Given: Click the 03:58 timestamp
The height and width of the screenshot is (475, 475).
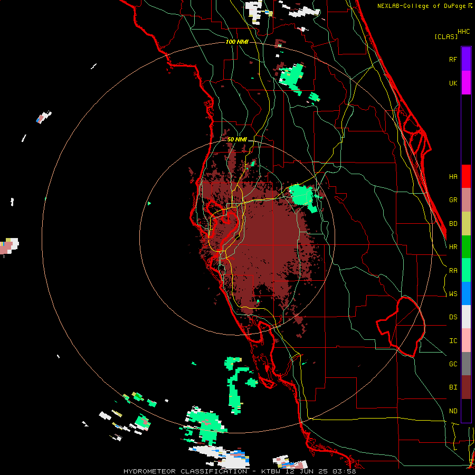Looking at the screenshot, I should tap(346, 471).
